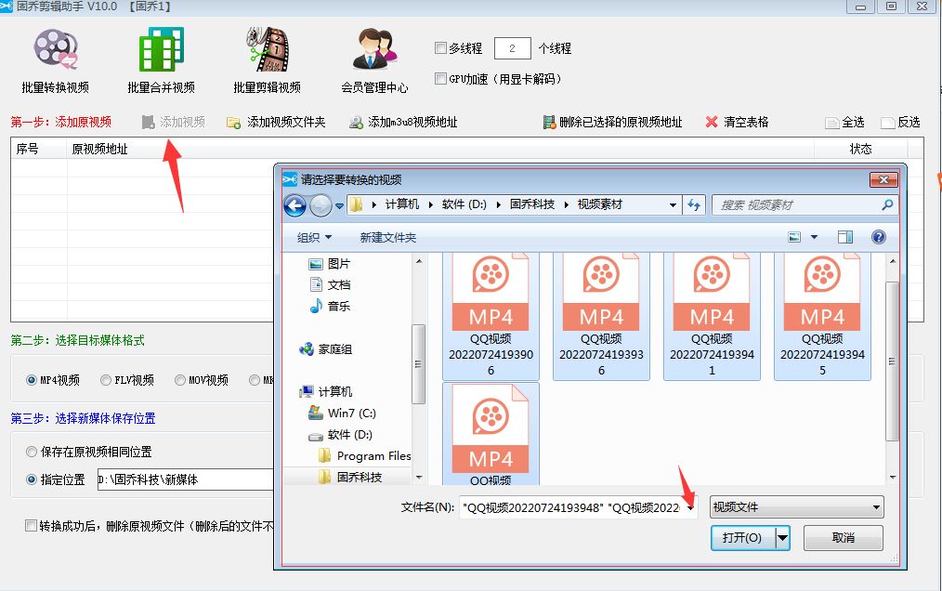Select file QQ视频20220724193945 thumbnail

[822, 316]
